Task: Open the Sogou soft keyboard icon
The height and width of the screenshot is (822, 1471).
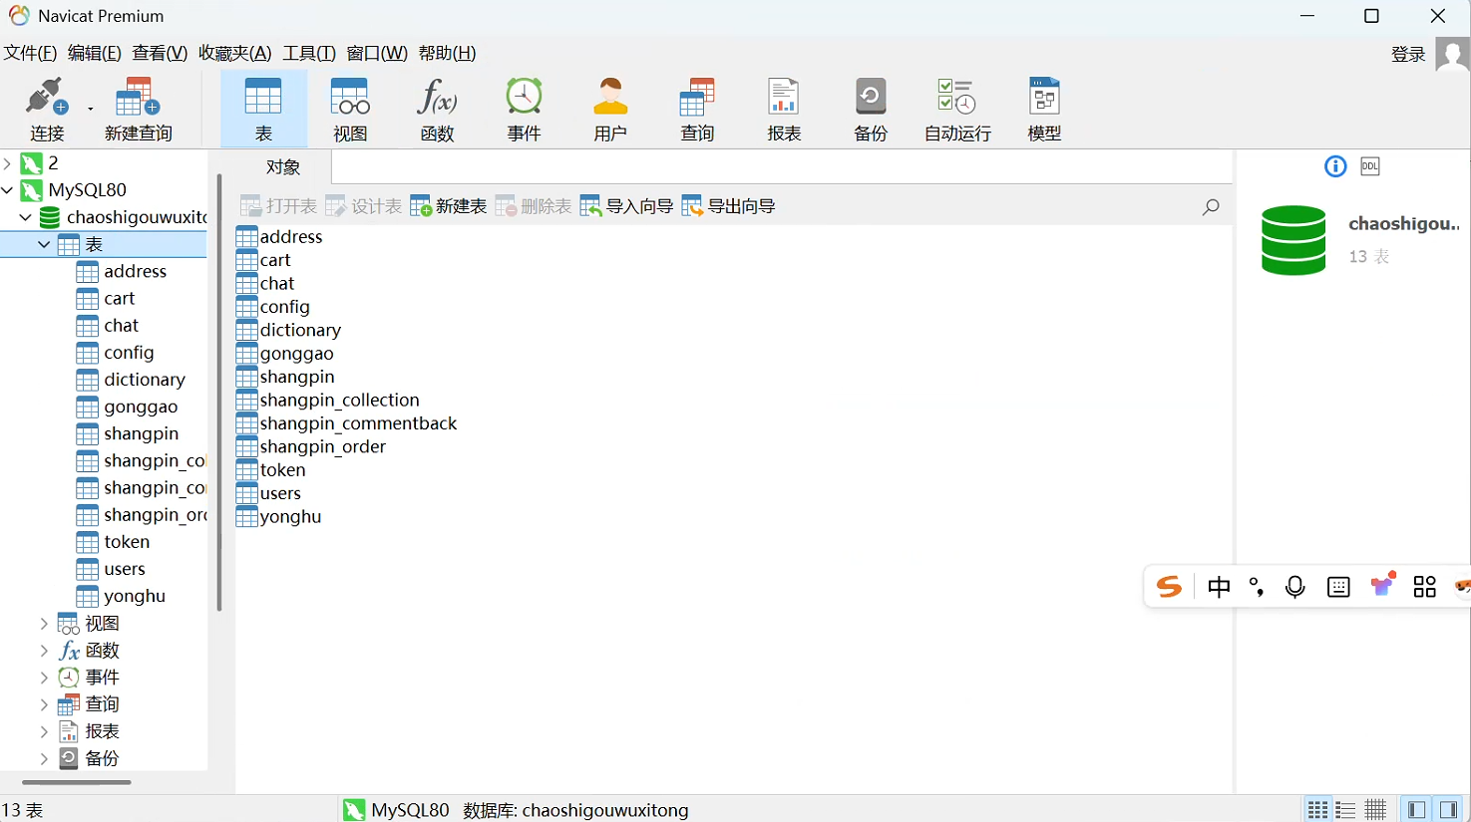Action: (1338, 587)
